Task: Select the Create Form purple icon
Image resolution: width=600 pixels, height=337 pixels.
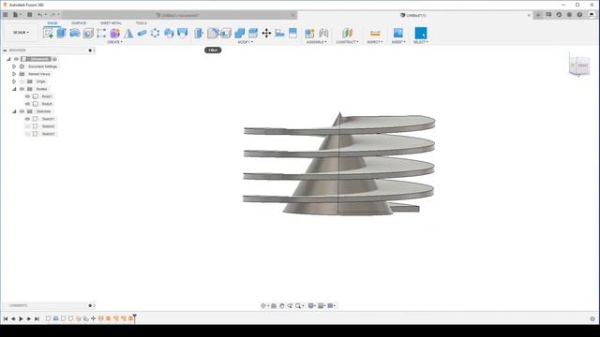Action: 114,34
